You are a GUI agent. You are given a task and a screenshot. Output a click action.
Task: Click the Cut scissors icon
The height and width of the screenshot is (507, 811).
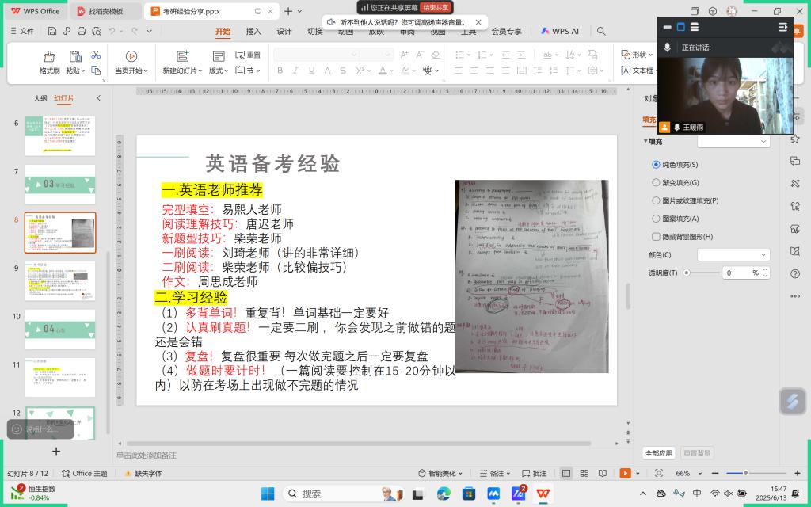pyautogui.click(x=96, y=55)
